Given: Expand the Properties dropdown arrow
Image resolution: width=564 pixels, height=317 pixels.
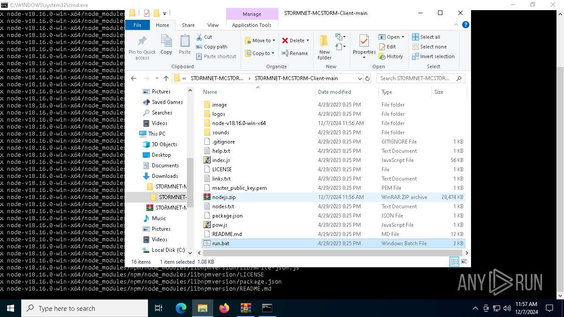Looking at the screenshot, I should click(x=364, y=58).
